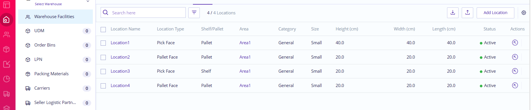Open the pie chart icon in left rail
Viewport: 531px width, 110px height.
(6, 79)
